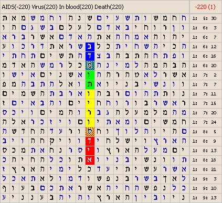This screenshot has height=203, width=222.
Task: Click the blue highlighted letter in row 1: 6: 12
Action: click(x=90, y=47)
